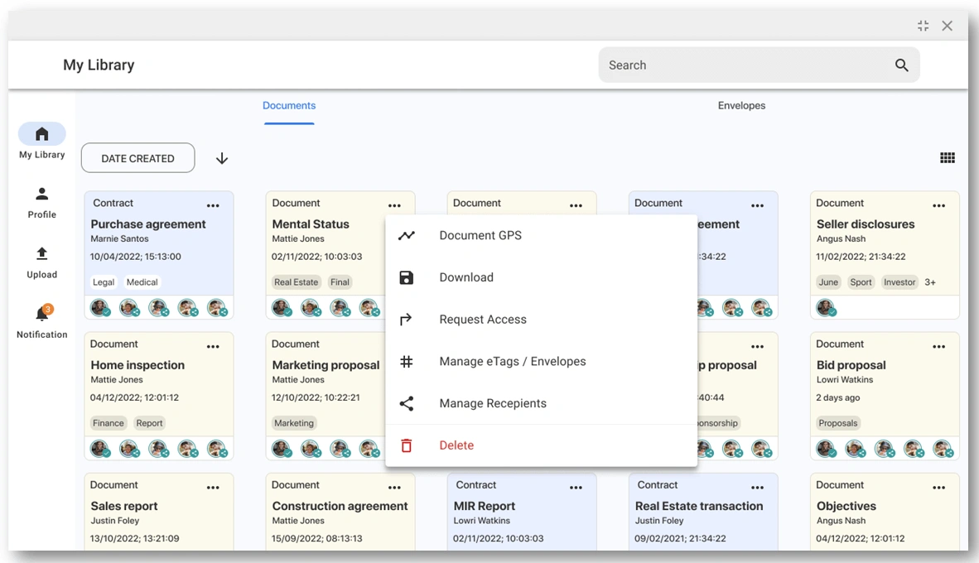Open the Marketing proposal document title

(326, 365)
